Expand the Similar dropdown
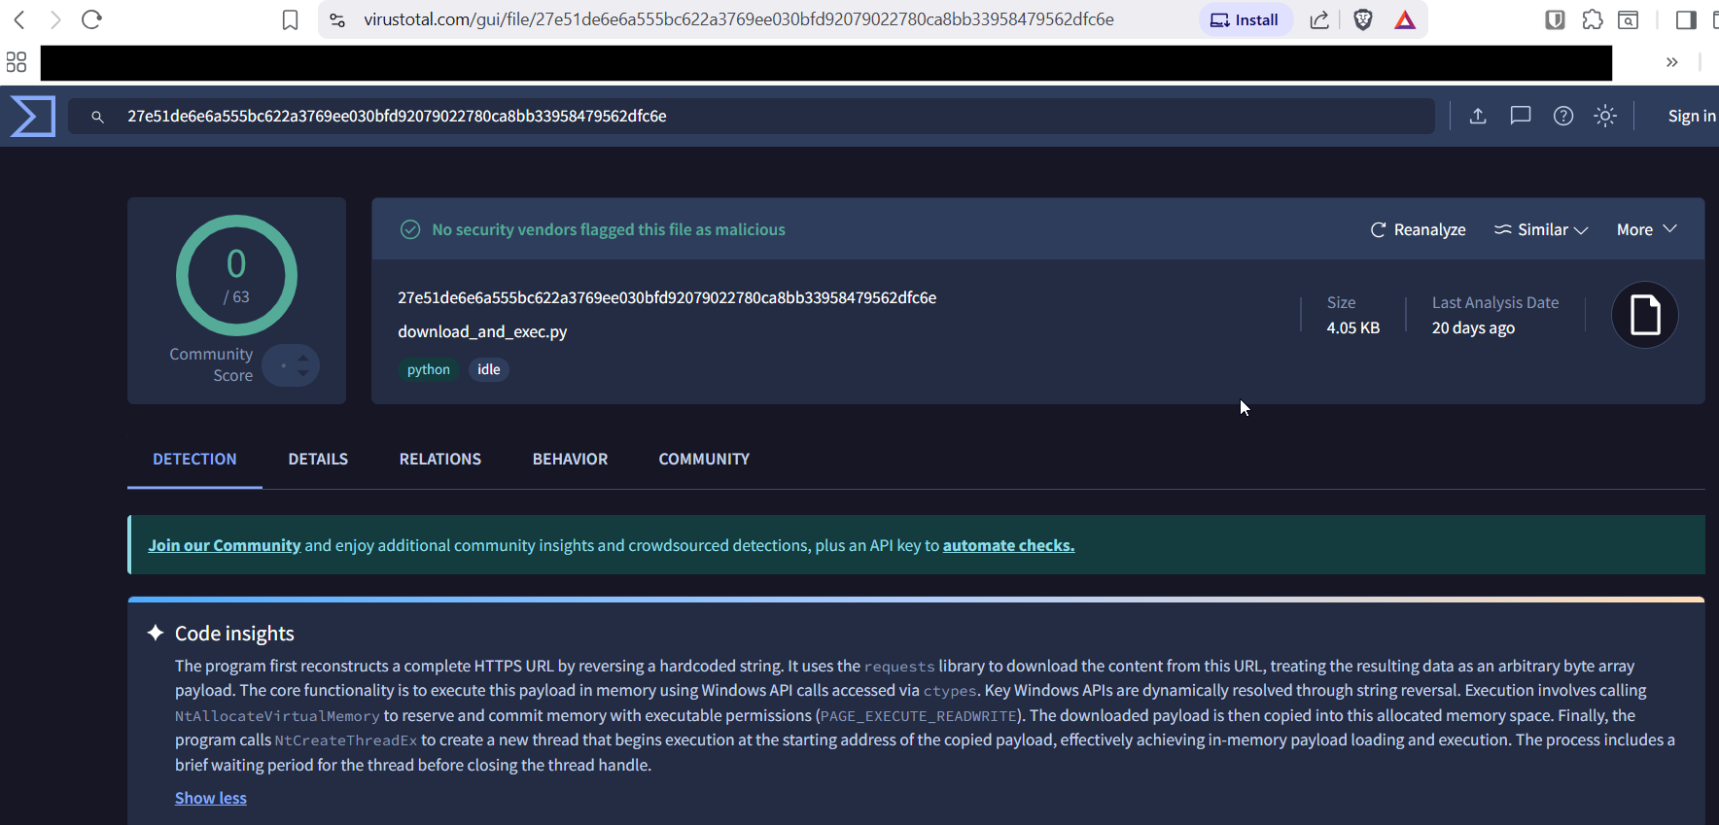Screen dimensions: 1719x825 (1541, 229)
